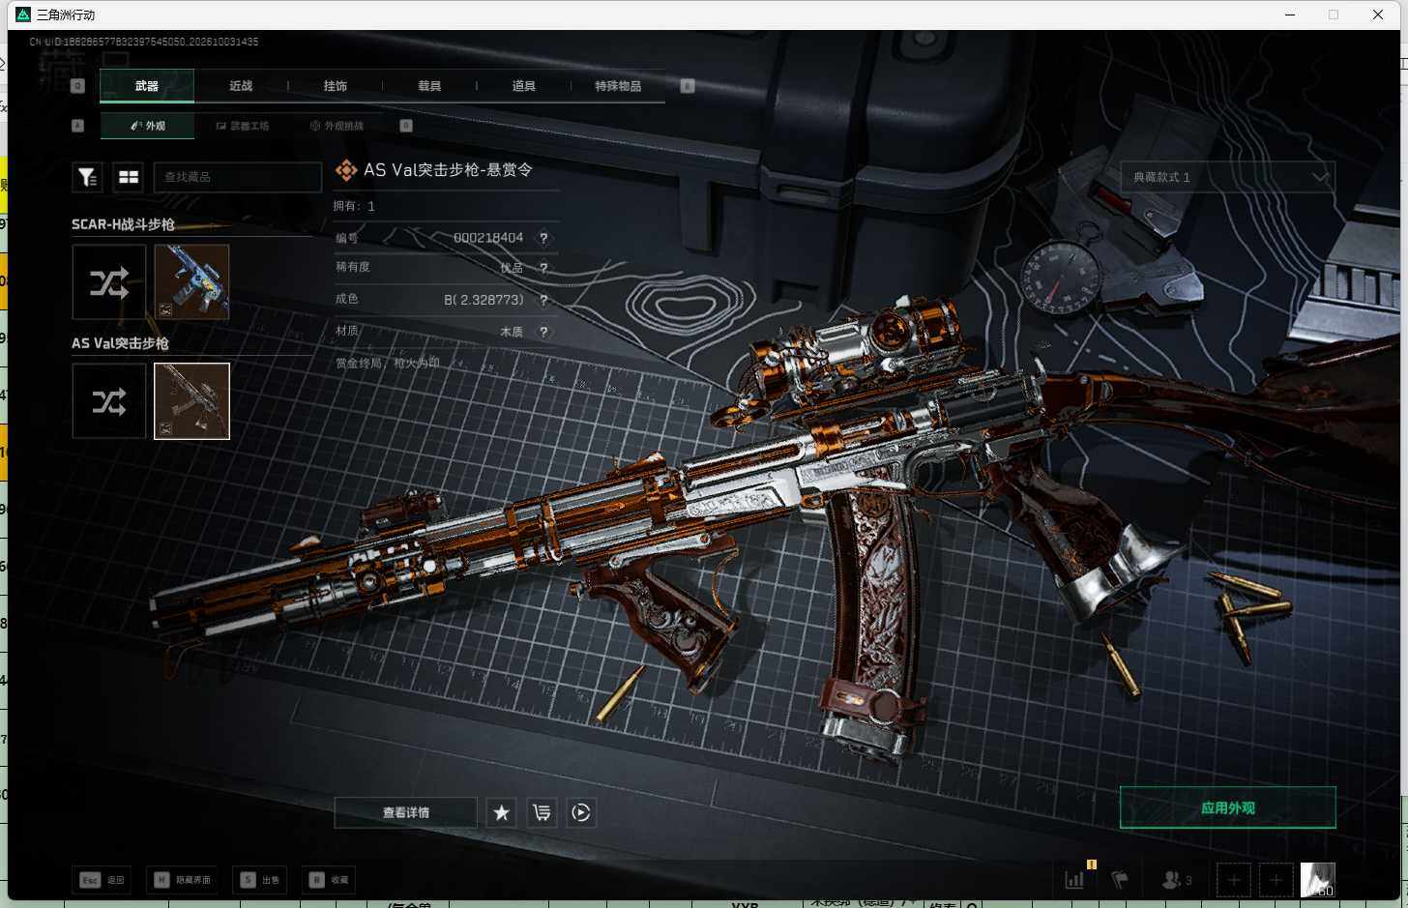This screenshot has width=1408, height=908.
Task: Open the help icon beside 材质
Action: [x=543, y=332]
